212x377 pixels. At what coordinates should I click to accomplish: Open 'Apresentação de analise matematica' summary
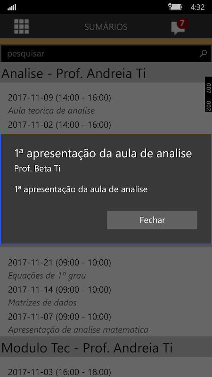click(78, 330)
